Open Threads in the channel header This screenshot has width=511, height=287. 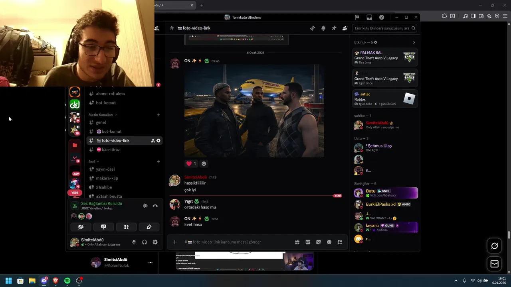(x=313, y=28)
